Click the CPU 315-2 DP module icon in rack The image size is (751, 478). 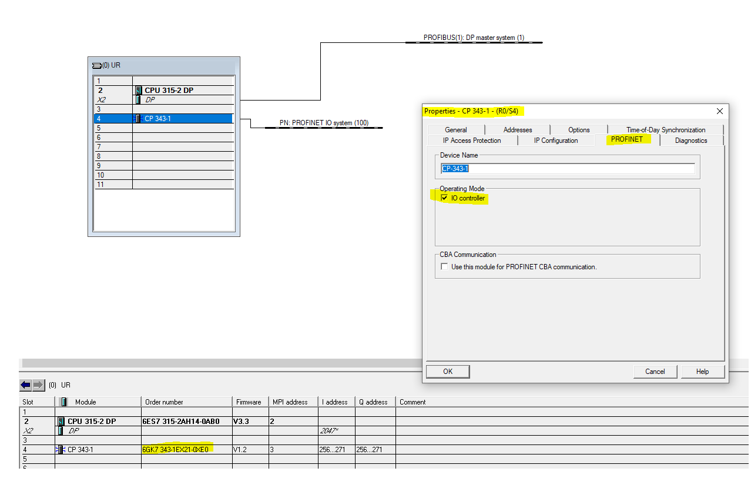pyautogui.click(x=139, y=91)
